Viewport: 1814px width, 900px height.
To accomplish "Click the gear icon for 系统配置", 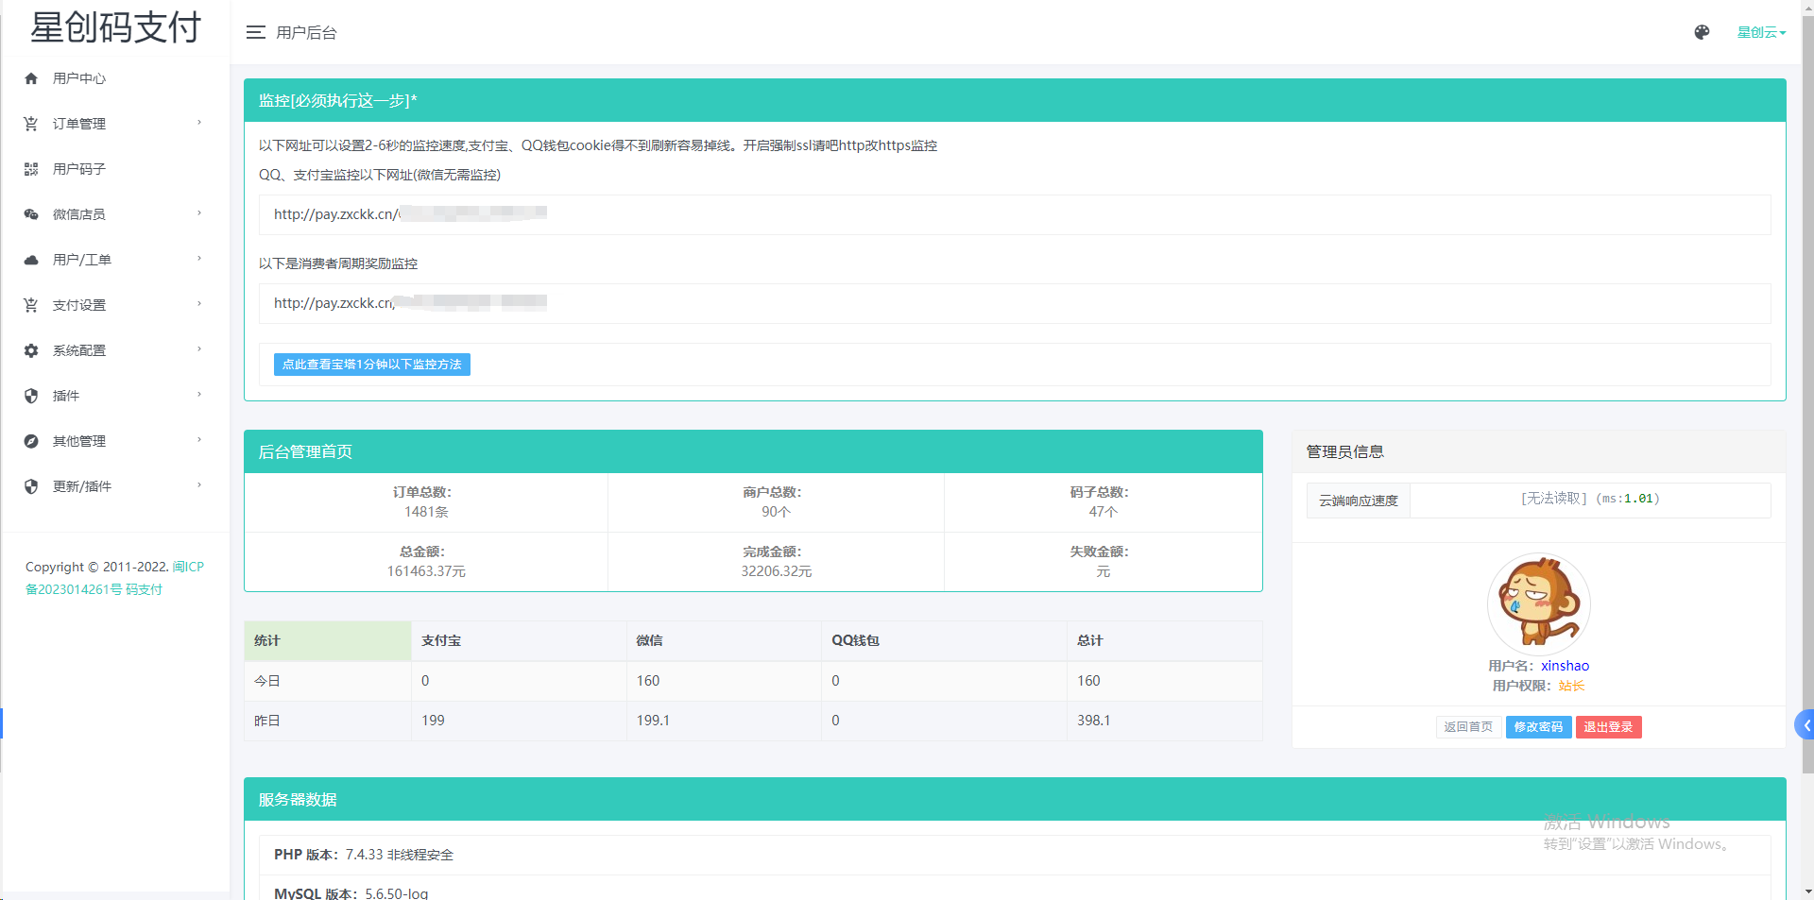I will pos(31,350).
